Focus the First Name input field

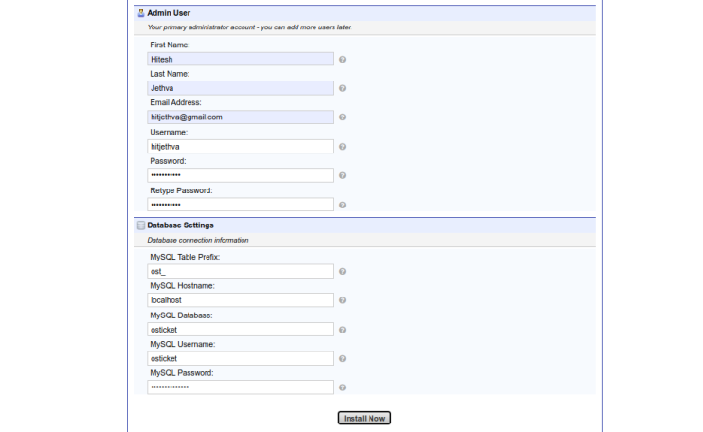(241, 59)
